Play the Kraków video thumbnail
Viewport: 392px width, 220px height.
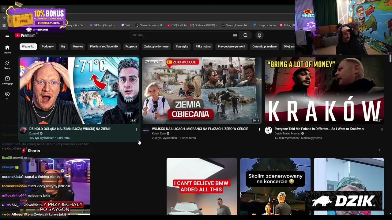click(324, 90)
